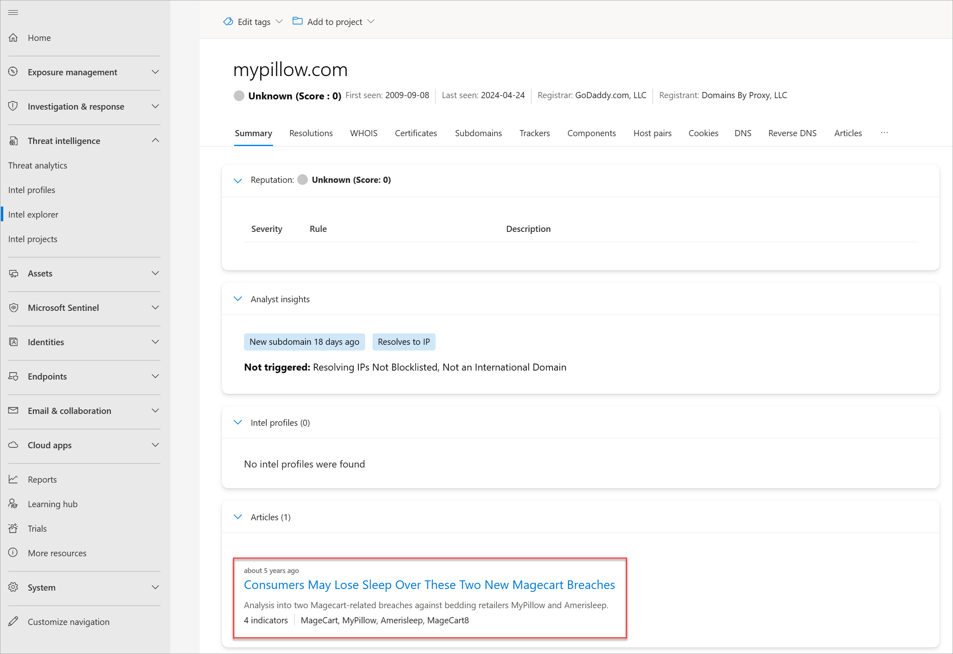Click the hamburger navigation menu icon

[13, 12]
